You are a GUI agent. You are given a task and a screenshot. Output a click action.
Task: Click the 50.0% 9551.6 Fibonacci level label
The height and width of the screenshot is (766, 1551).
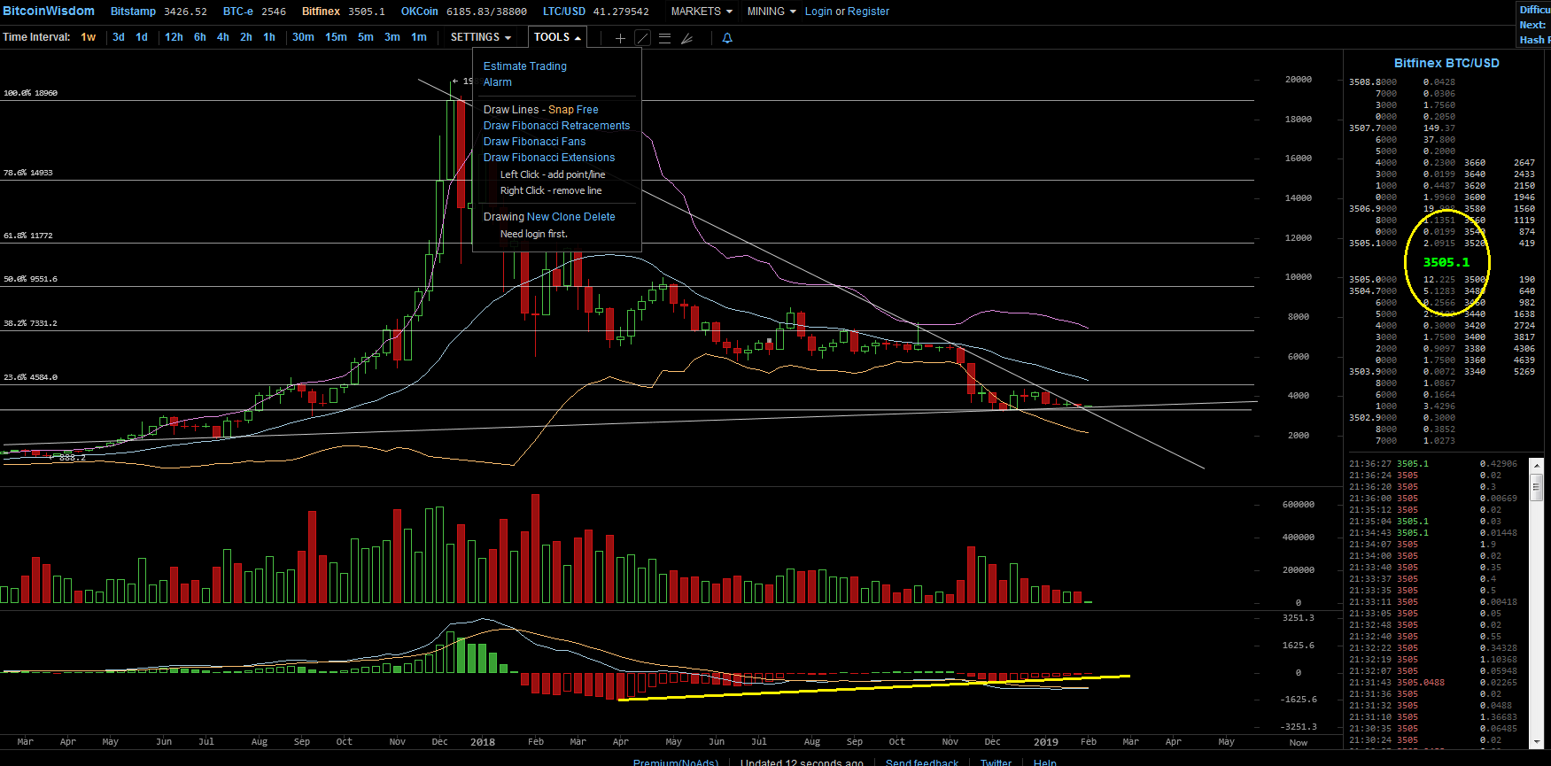[30, 279]
